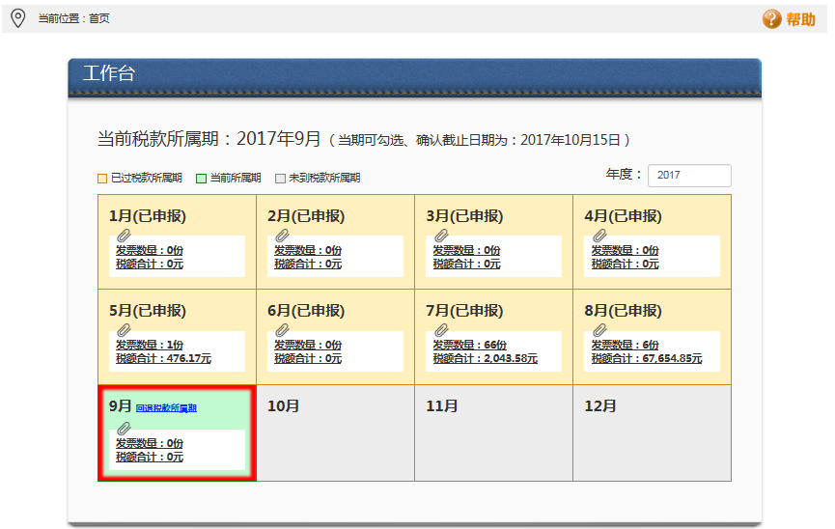Viewport: 835px width, 529px height.
Task: Click the paperclip icon in 9月
Action: point(125,429)
